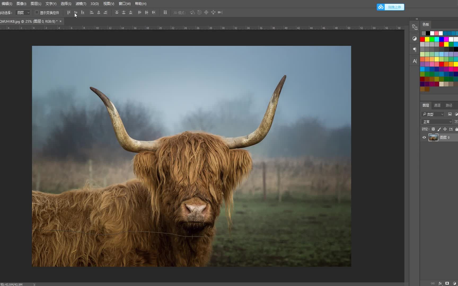Click the align right edges icon
Screen dimensions: 458x286
tap(105, 12)
